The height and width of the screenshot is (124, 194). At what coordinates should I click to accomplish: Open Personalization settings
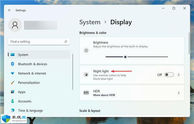pyautogui.click(x=39, y=82)
